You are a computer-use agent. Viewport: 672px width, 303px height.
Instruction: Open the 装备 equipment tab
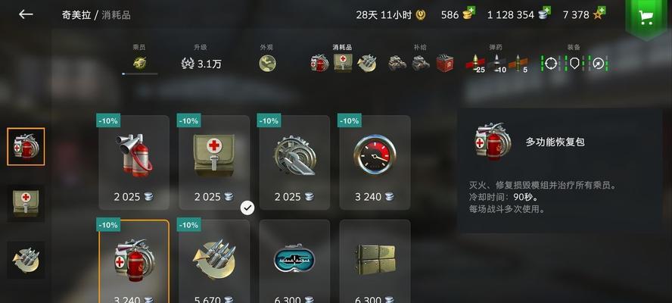[574, 59]
